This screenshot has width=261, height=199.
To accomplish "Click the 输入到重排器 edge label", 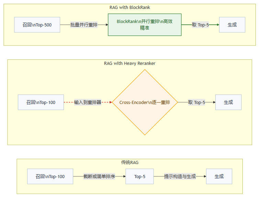I will [88, 102].
